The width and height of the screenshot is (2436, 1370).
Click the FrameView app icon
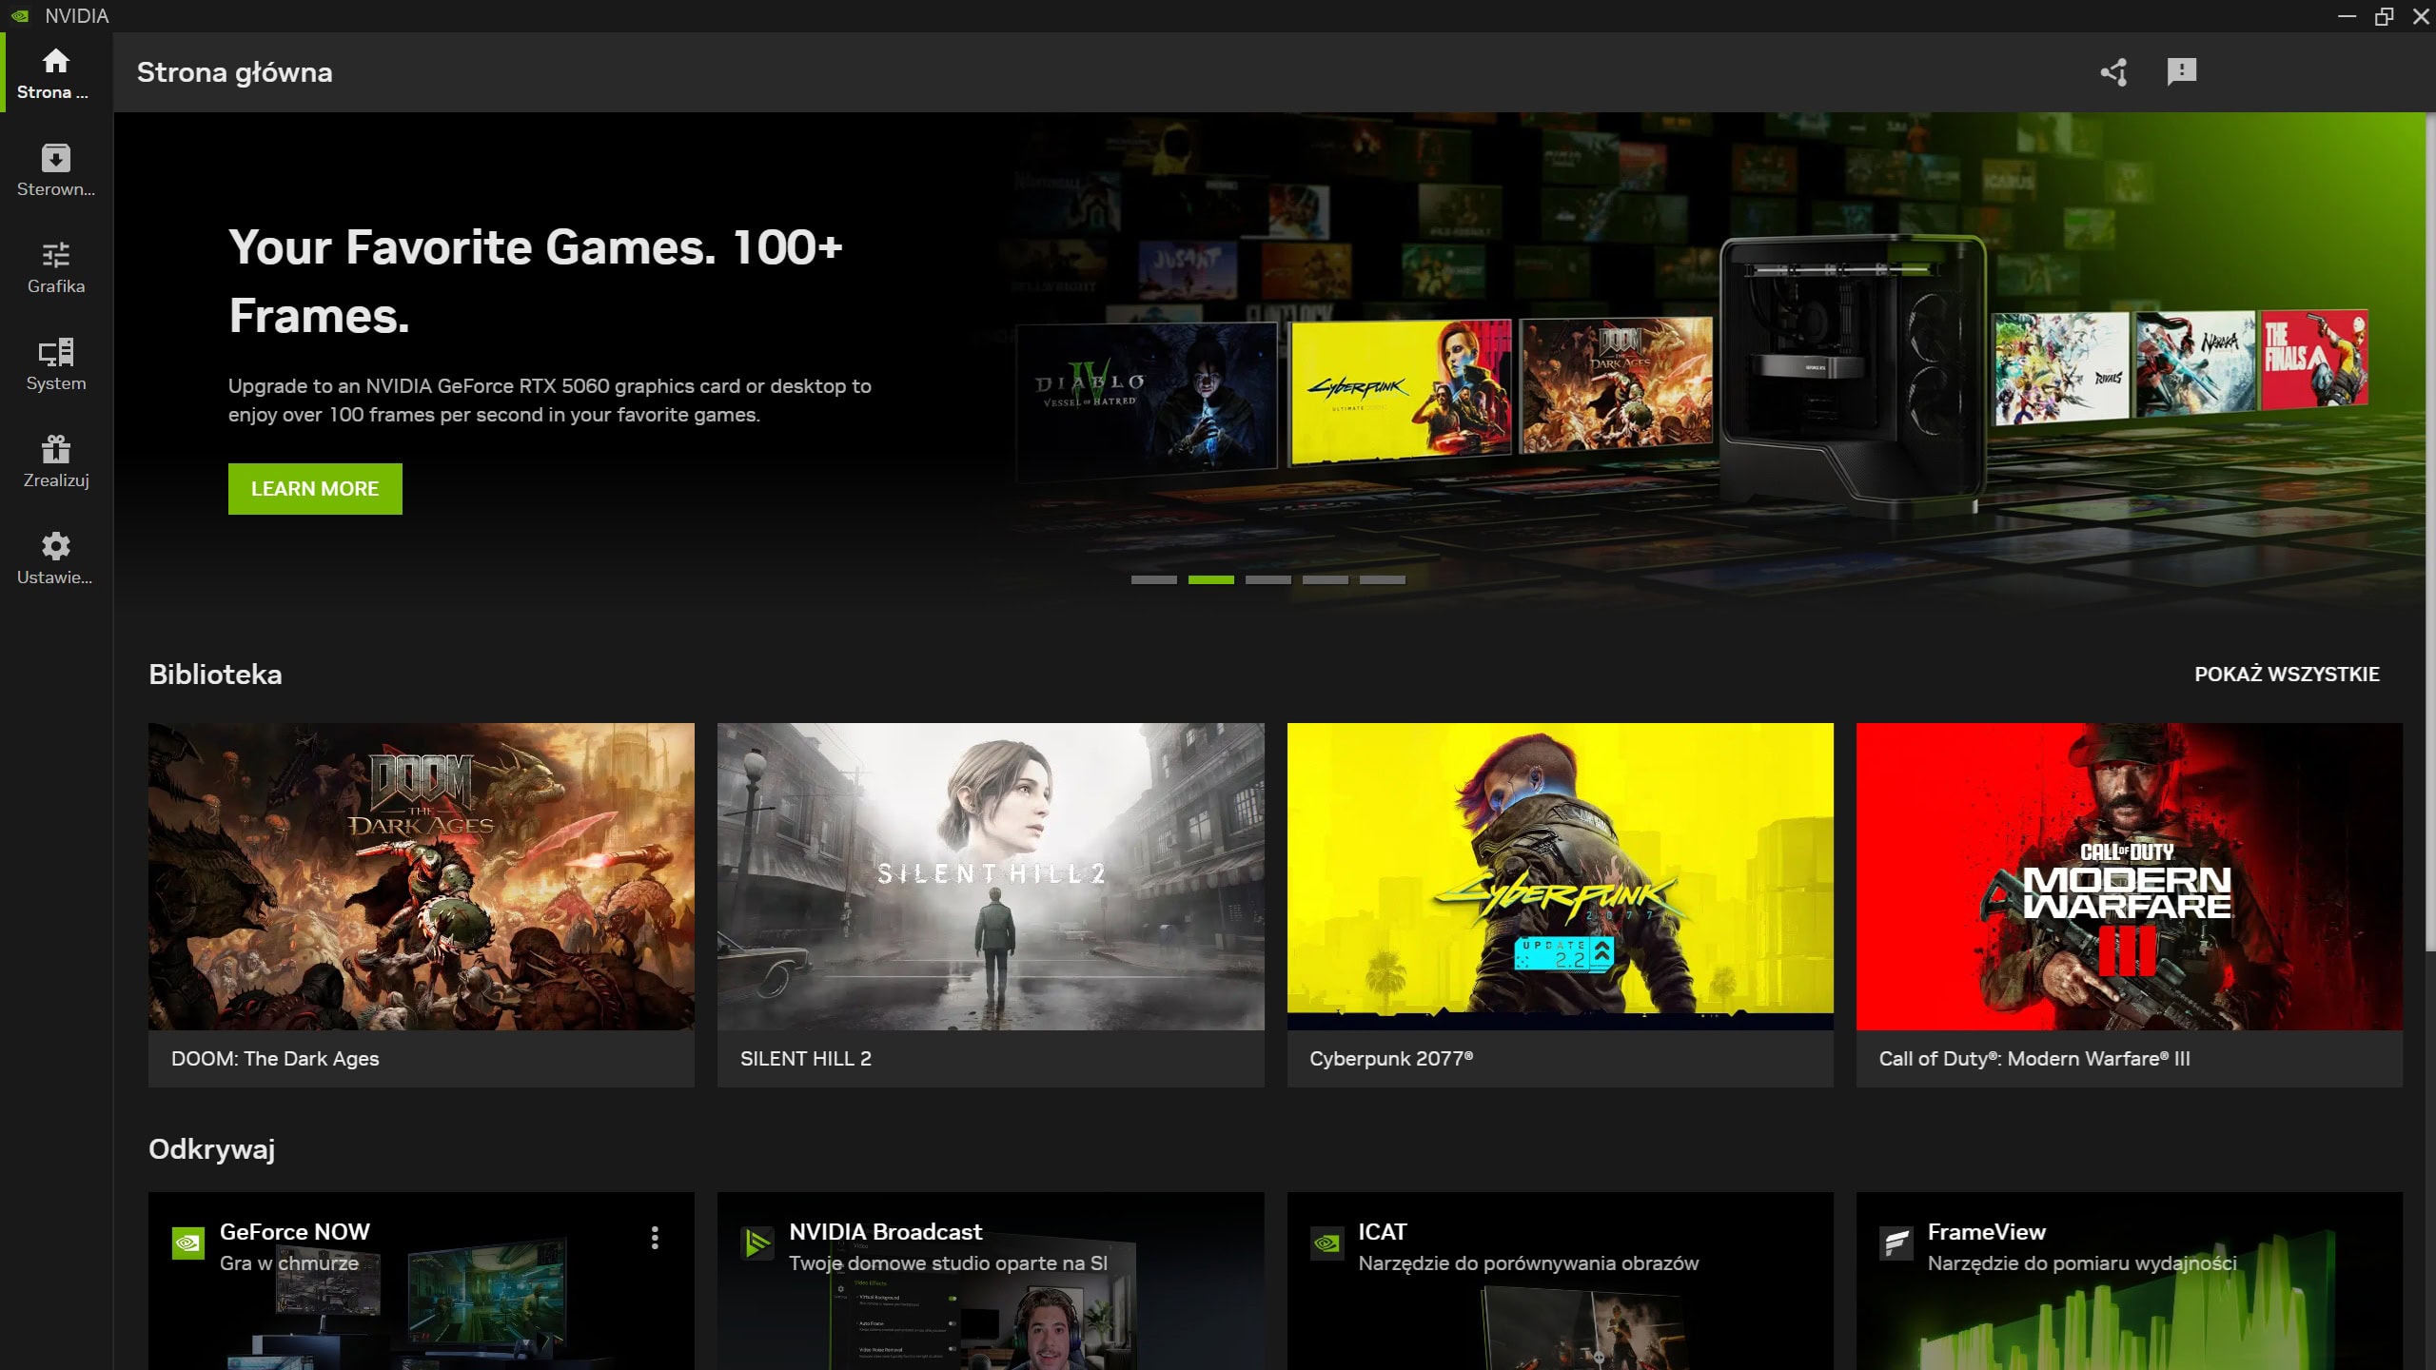coord(1896,1243)
